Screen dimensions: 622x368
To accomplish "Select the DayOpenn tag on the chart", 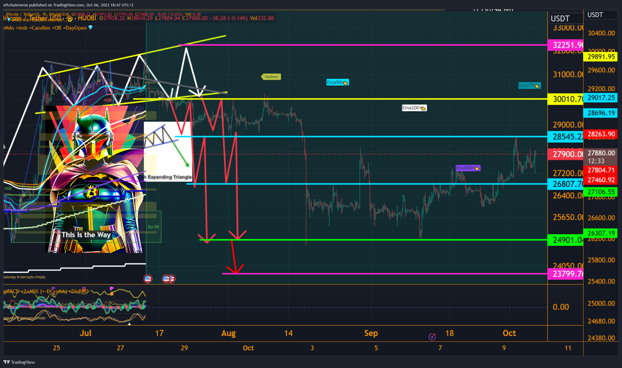I will tap(271, 77).
